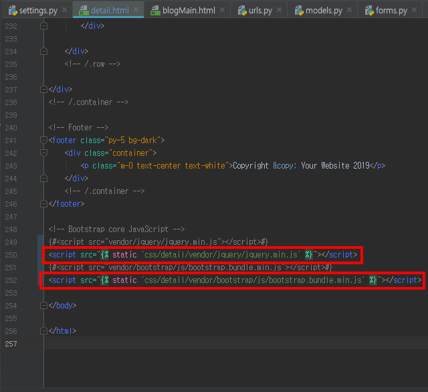428x392 pixels.
Task: Close the detail.html tab
Action: click(136, 10)
